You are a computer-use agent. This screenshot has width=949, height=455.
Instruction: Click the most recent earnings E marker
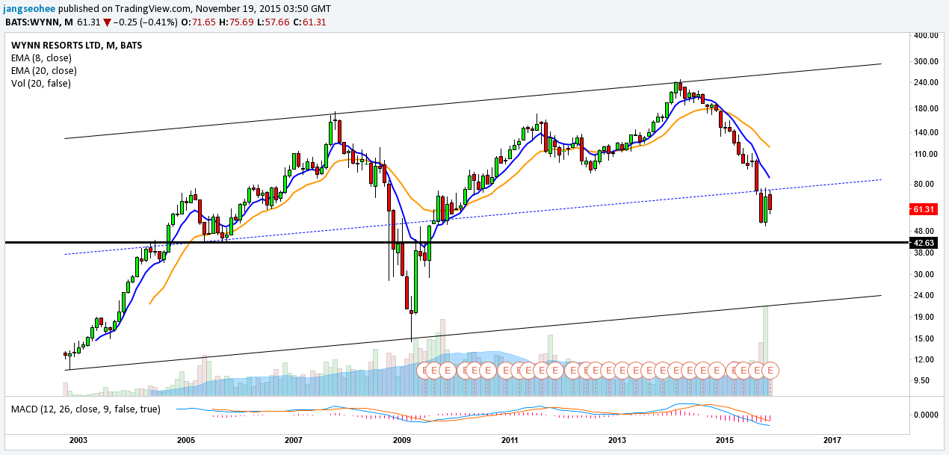[770, 369]
